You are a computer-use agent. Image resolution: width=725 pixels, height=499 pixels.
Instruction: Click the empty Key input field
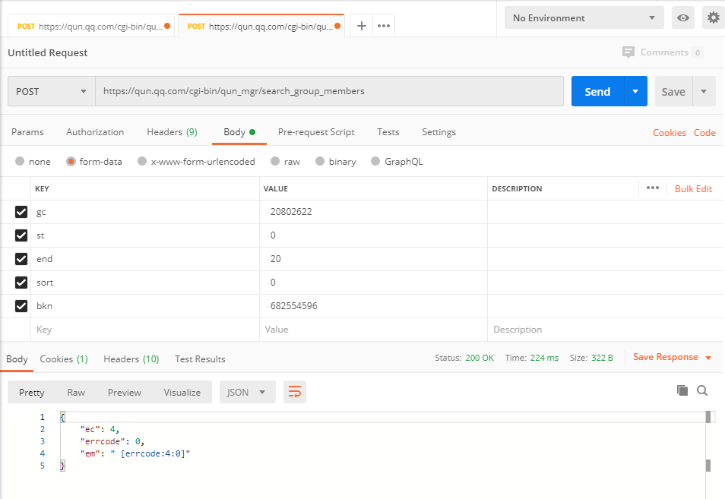[x=145, y=330]
